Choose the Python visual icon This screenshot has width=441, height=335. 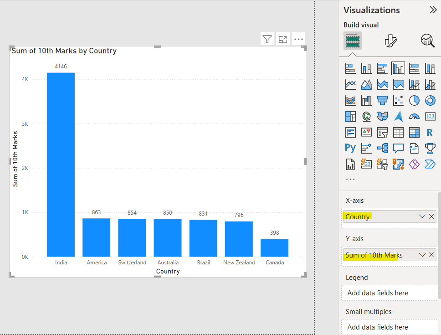click(350, 148)
